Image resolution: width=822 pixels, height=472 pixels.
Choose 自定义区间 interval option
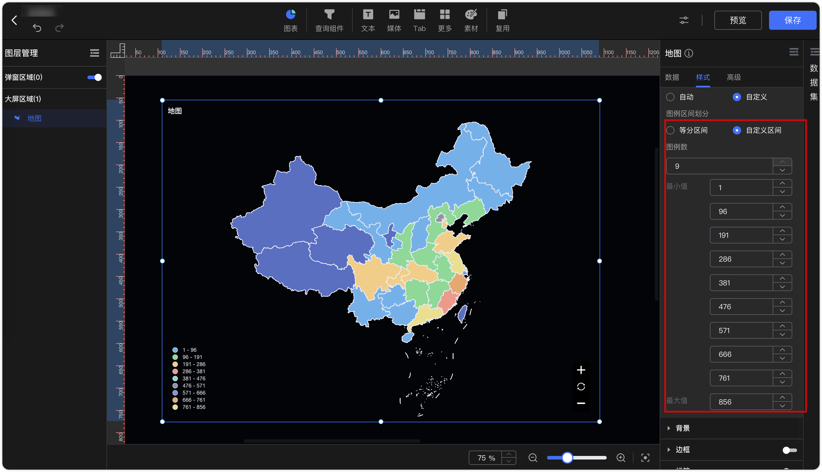736,130
